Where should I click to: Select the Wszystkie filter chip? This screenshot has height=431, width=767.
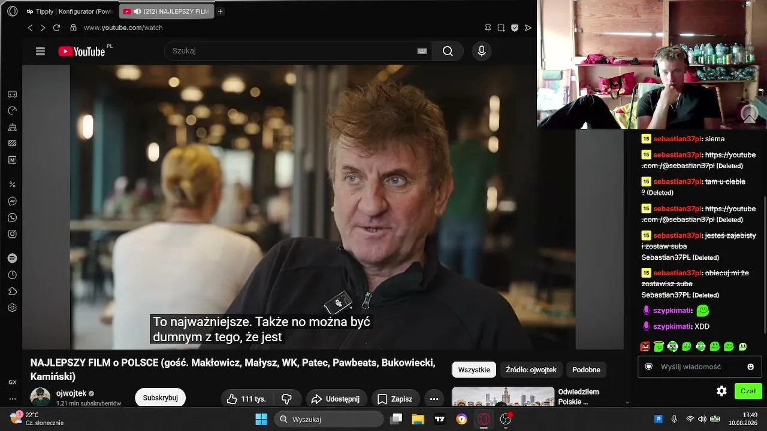474,369
